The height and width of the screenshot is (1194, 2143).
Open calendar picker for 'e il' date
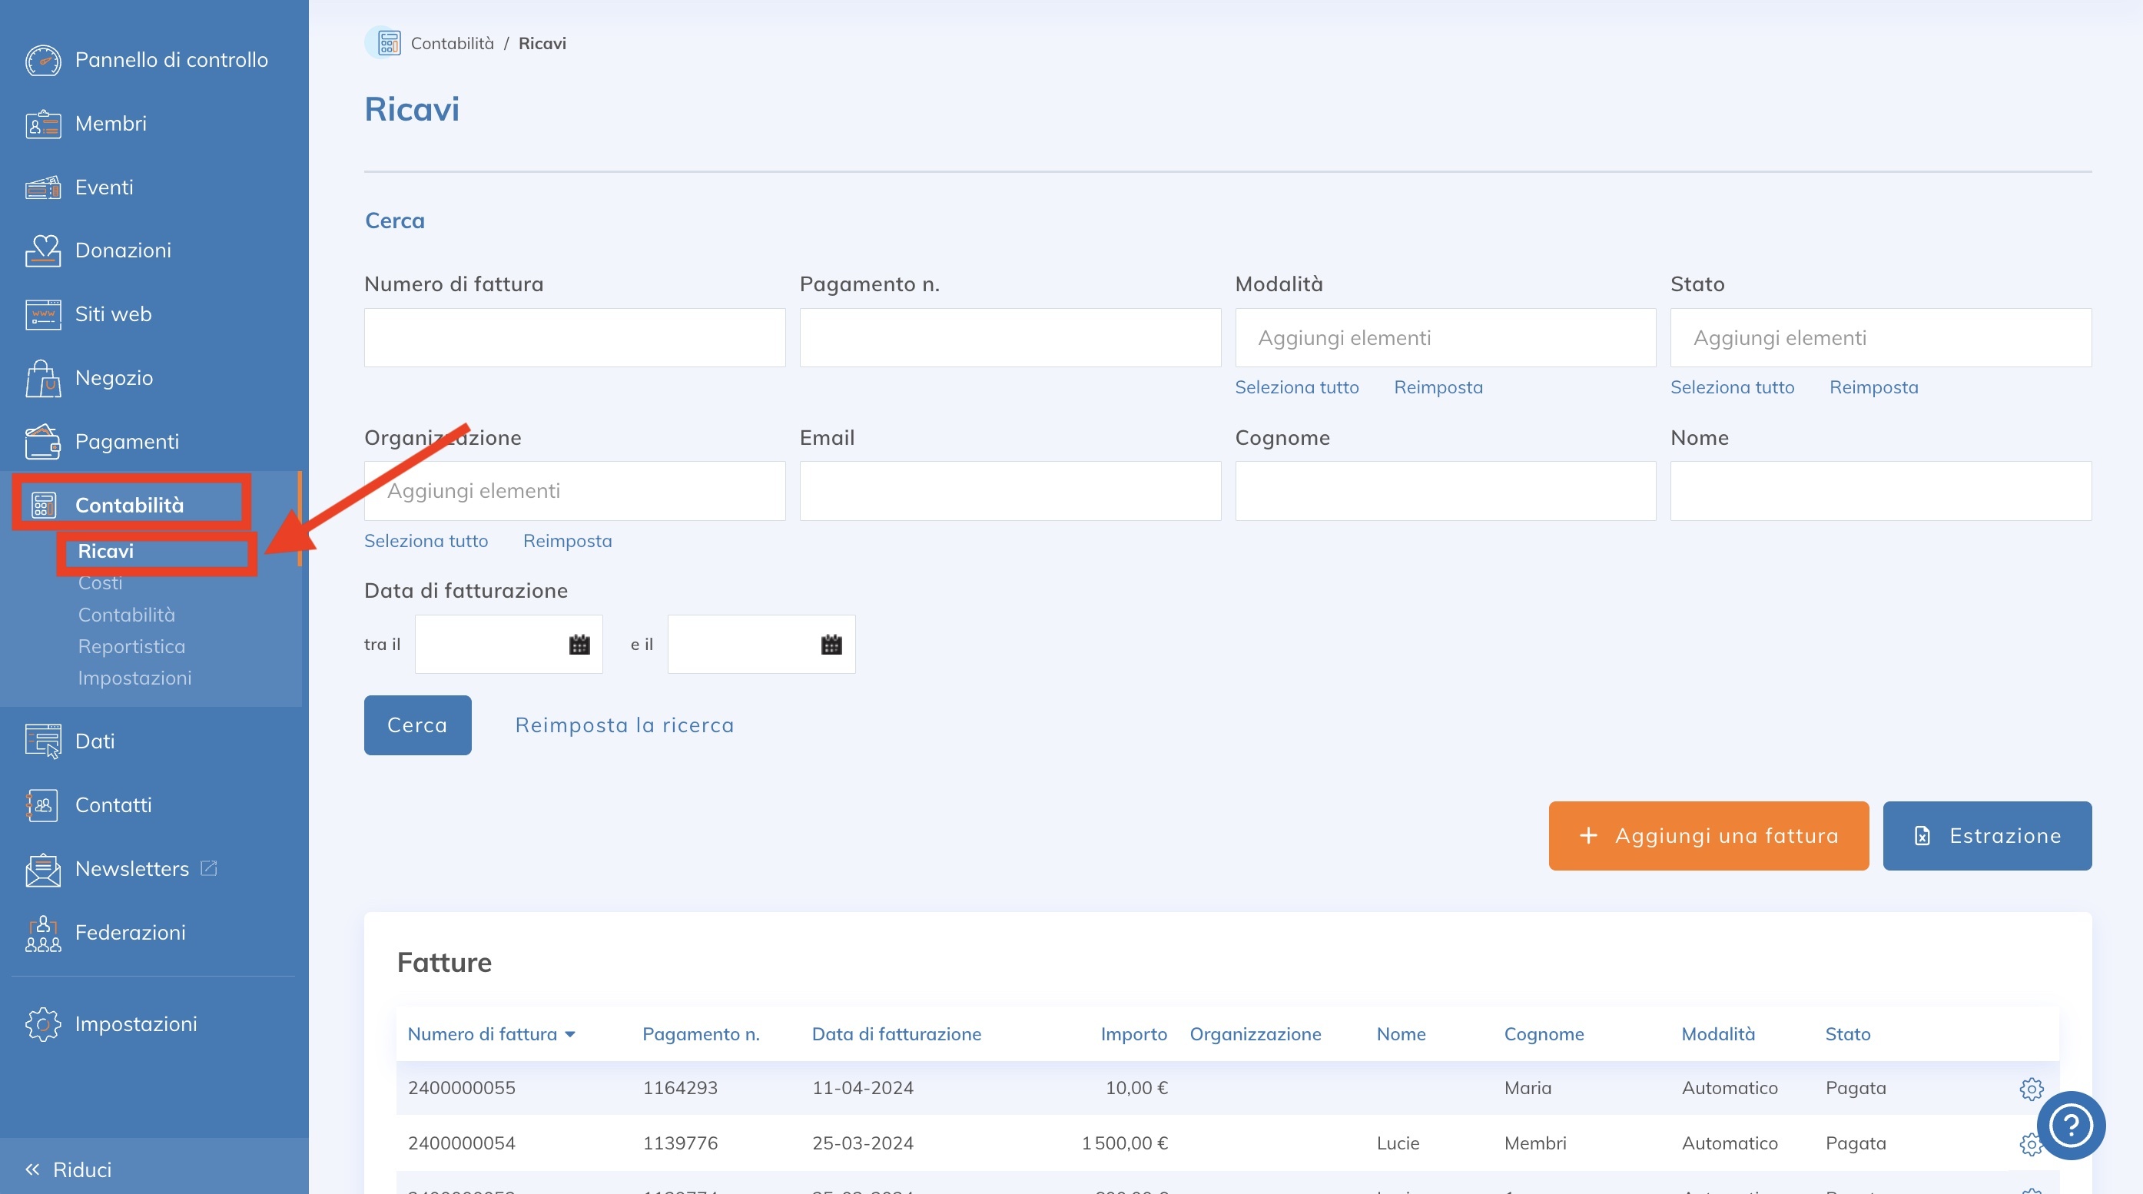pos(831,644)
